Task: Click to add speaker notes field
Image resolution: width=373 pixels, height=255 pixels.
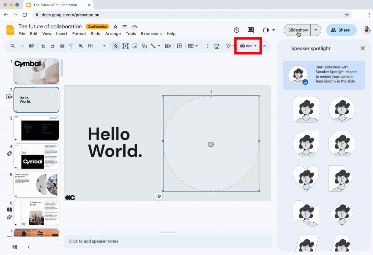Action: pos(168,241)
